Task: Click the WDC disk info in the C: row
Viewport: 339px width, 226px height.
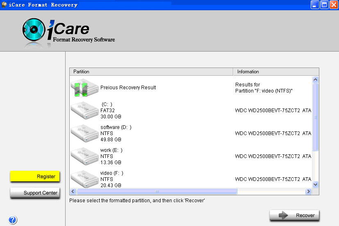Action: coord(273,110)
